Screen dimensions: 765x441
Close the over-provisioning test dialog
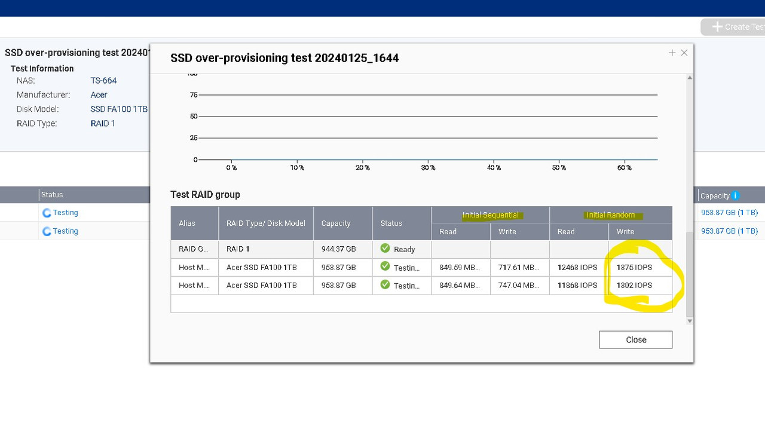point(635,339)
